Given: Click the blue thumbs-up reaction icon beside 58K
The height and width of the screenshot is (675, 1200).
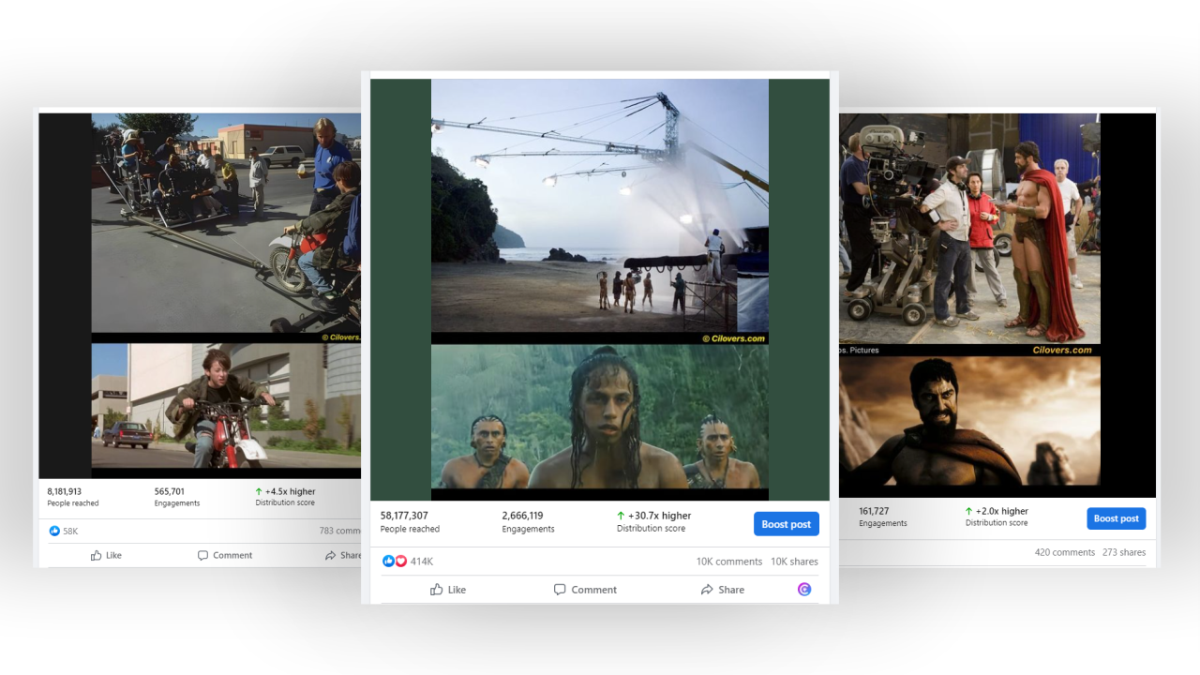Looking at the screenshot, I should [54, 531].
